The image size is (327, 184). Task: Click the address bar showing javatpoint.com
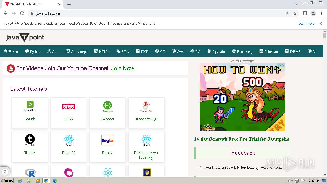pos(156,14)
